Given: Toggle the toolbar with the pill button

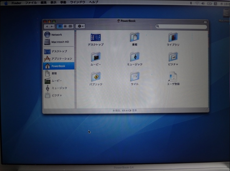Looking at the screenshot, I should (205, 22).
